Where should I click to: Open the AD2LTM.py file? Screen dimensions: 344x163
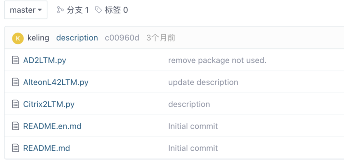(45, 60)
